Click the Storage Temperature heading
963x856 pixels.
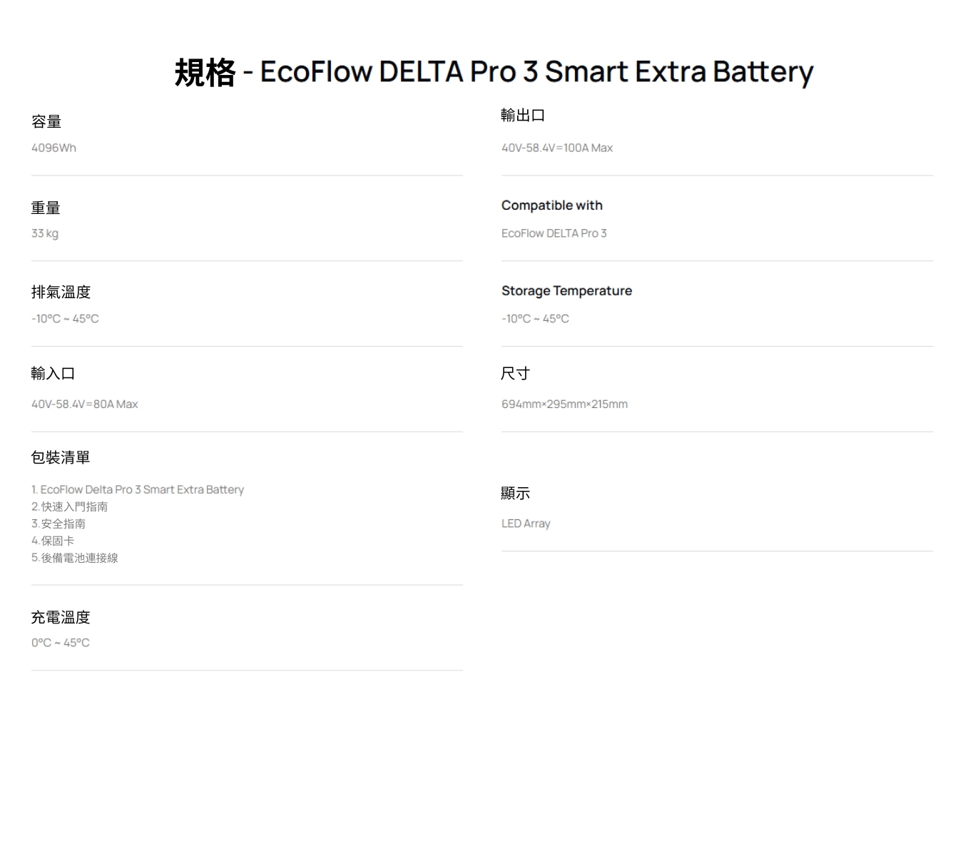566,290
